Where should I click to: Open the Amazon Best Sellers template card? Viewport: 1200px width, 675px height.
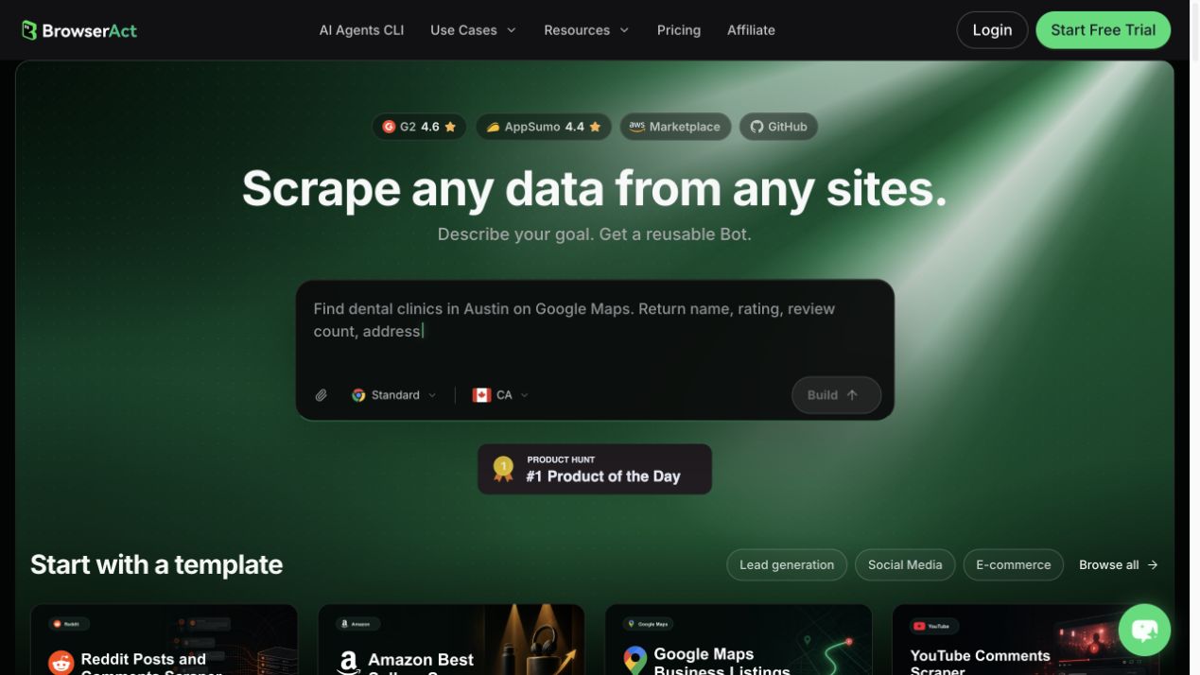[451, 640]
